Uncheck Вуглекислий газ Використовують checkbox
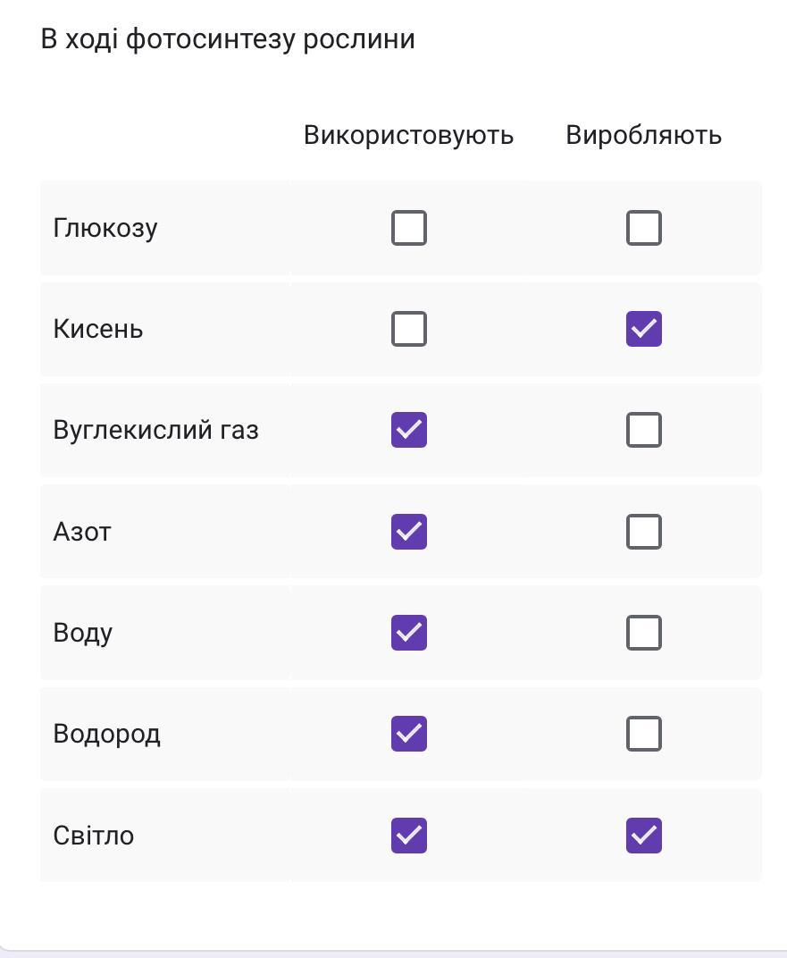This screenshot has height=958, width=787. point(408,430)
